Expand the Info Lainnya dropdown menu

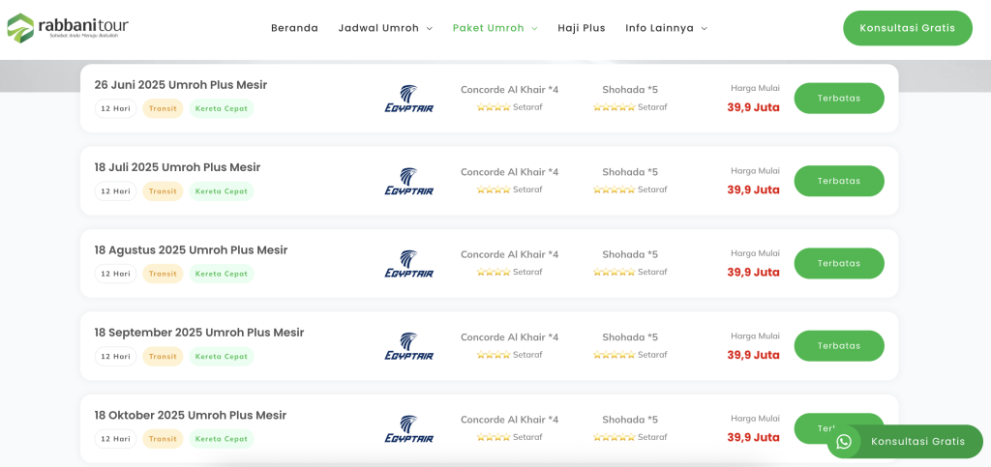pos(666,28)
